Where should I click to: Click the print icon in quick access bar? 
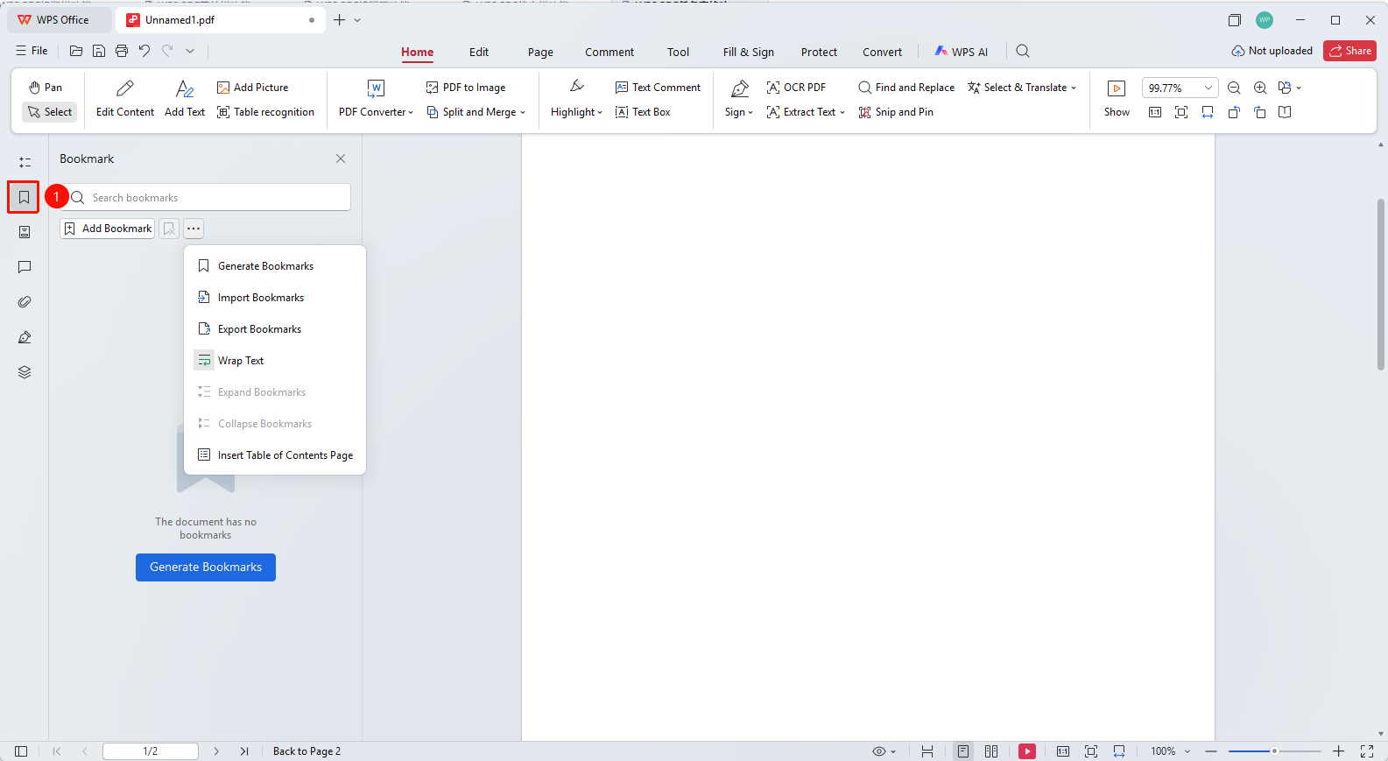point(122,51)
